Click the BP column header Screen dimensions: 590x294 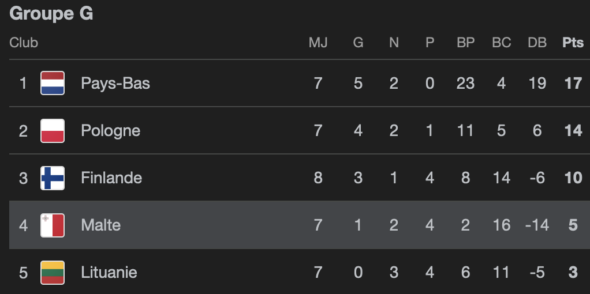pyautogui.click(x=465, y=43)
